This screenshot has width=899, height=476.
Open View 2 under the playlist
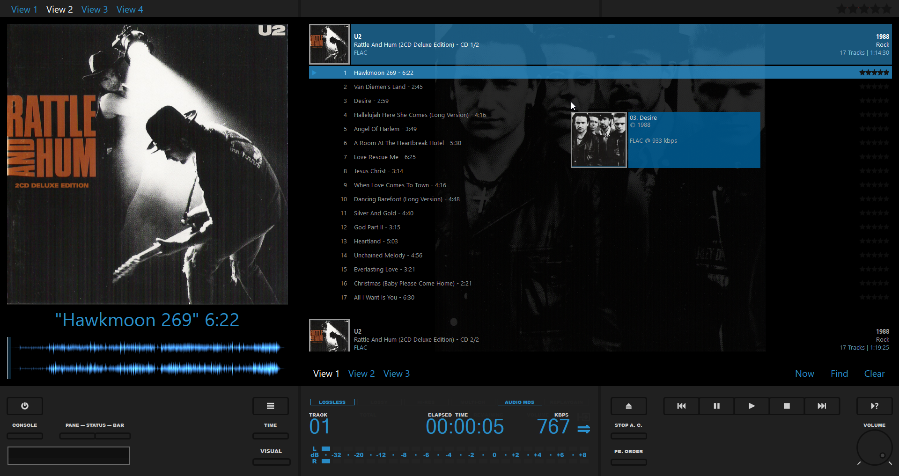361,373
